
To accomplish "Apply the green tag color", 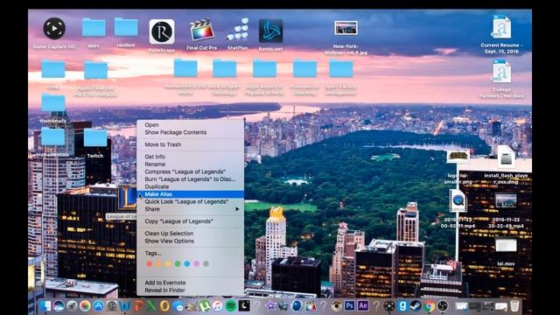I will point(178,263).
